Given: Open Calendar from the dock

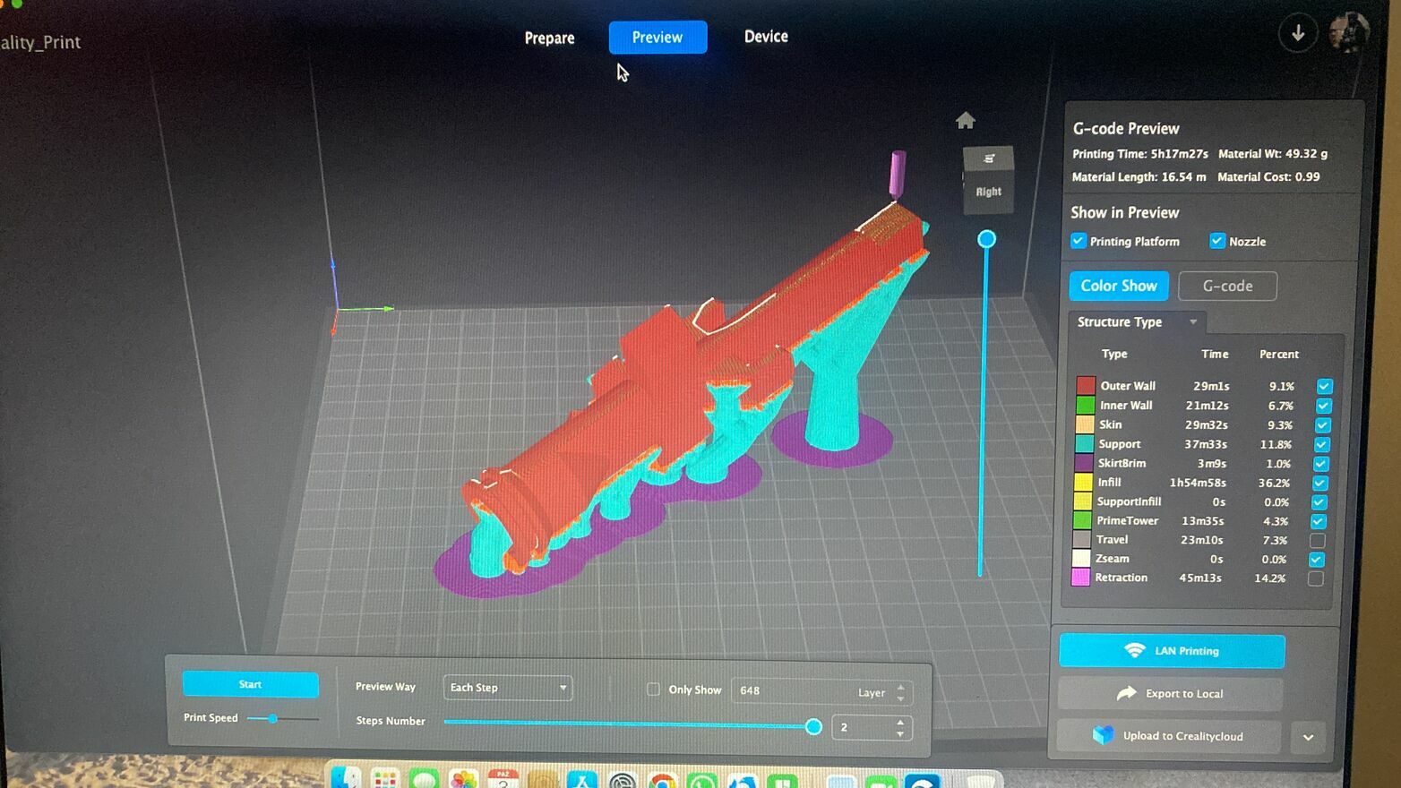Looking at the screenshot, I should [503, 779].
